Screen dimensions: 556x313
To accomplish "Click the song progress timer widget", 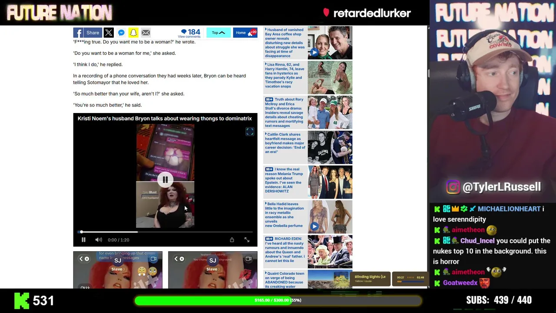I will (410, 279).
